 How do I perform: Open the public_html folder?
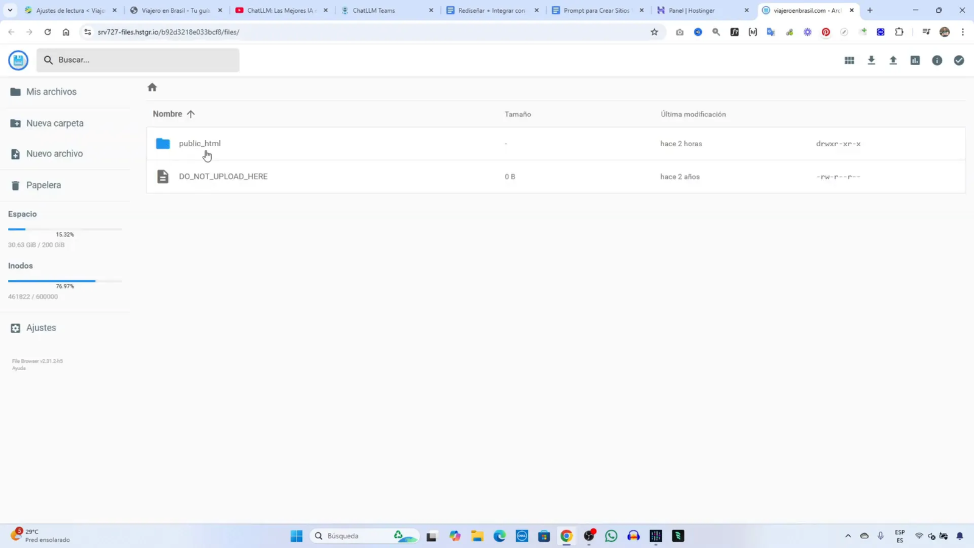pyautogui.click(x=200, y=144)
